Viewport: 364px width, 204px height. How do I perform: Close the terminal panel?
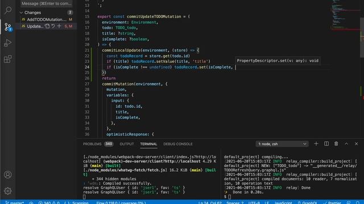pos(357,144)
